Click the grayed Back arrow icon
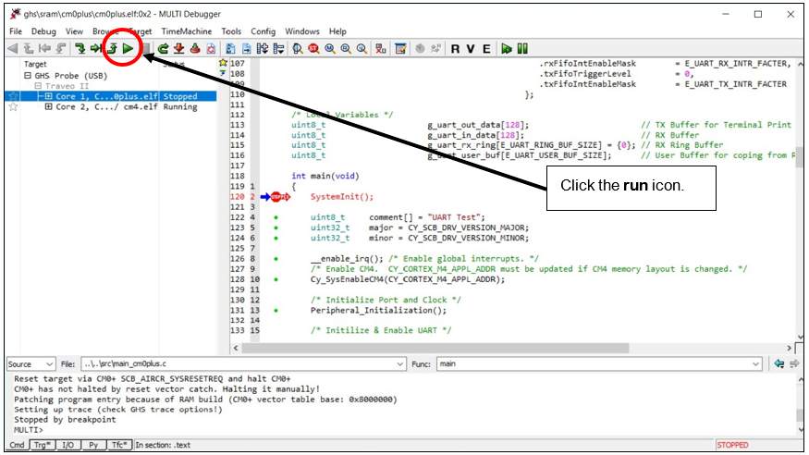Image resolution: width=809 pixels, height=455 pixels. 12,48
